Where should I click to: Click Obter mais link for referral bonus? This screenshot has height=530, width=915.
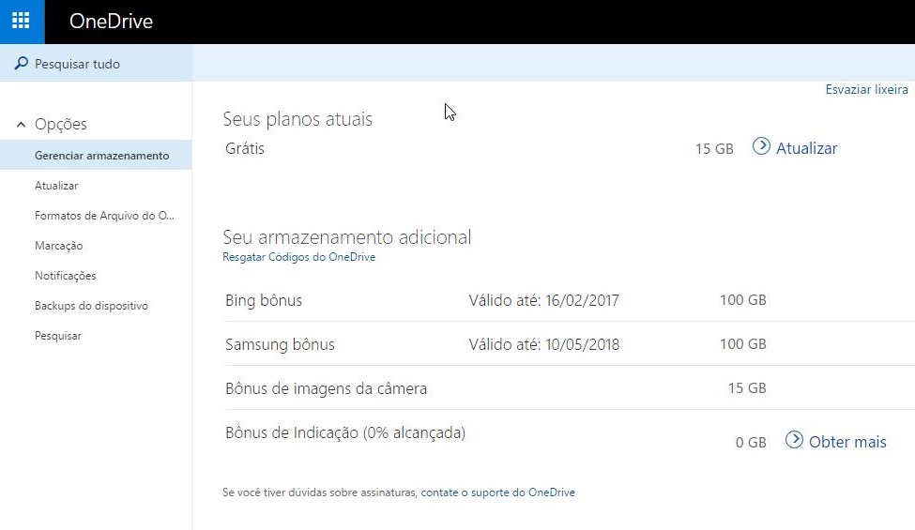point(847,442)
